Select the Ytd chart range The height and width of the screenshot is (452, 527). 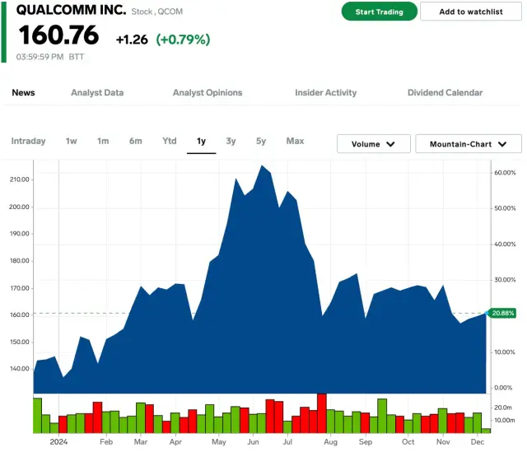(169, 142)
